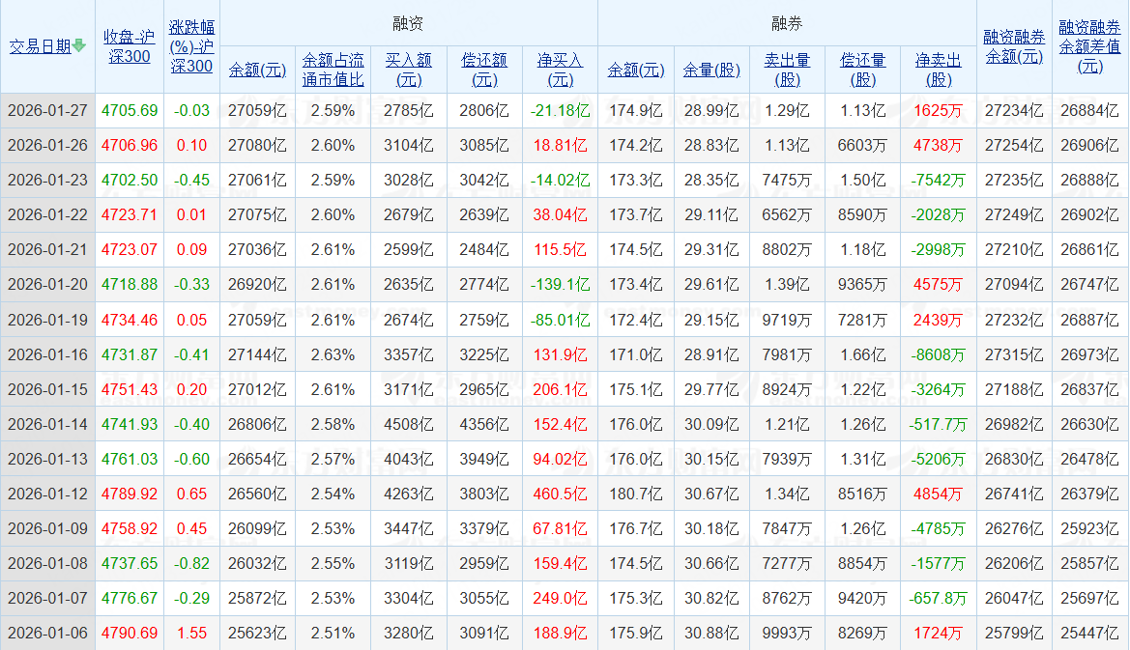Click financing balance 25623亿
This screenshot has height=650, width=1130.
[257, 633]
